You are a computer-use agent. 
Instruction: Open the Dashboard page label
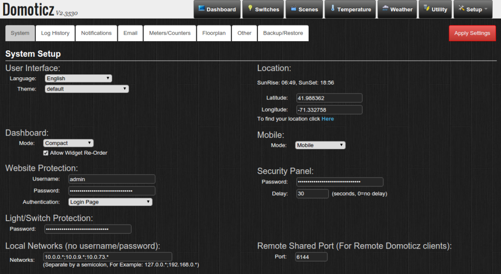221,10
